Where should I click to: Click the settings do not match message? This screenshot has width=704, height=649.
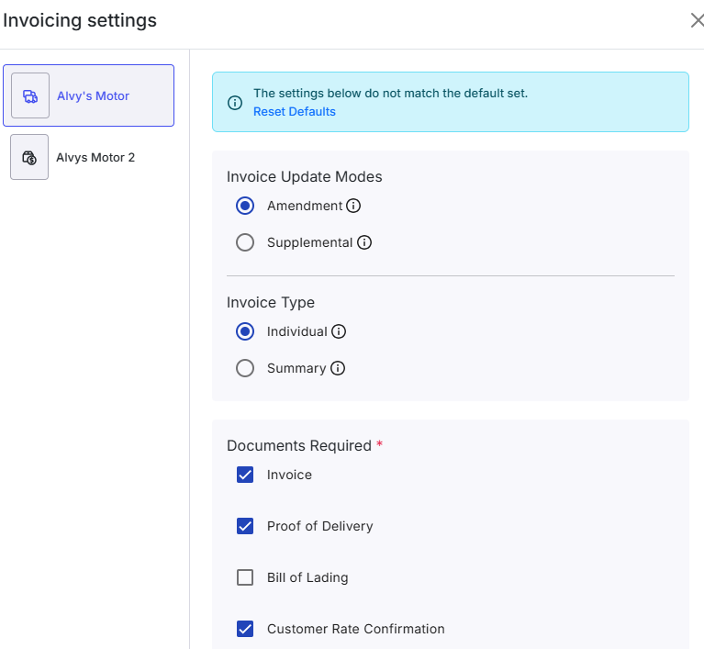(x=391, y=93)
